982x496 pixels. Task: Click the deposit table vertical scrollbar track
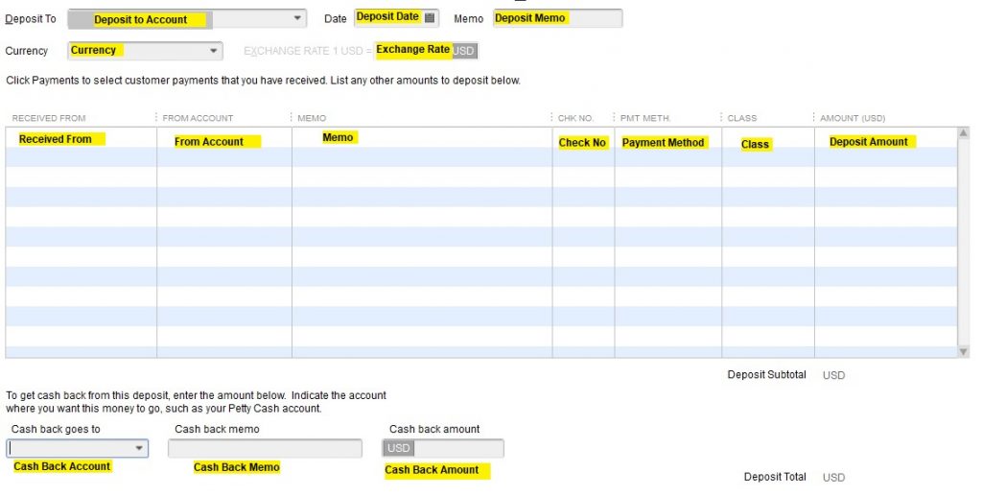pyautogui.click(x=963, y=243)
